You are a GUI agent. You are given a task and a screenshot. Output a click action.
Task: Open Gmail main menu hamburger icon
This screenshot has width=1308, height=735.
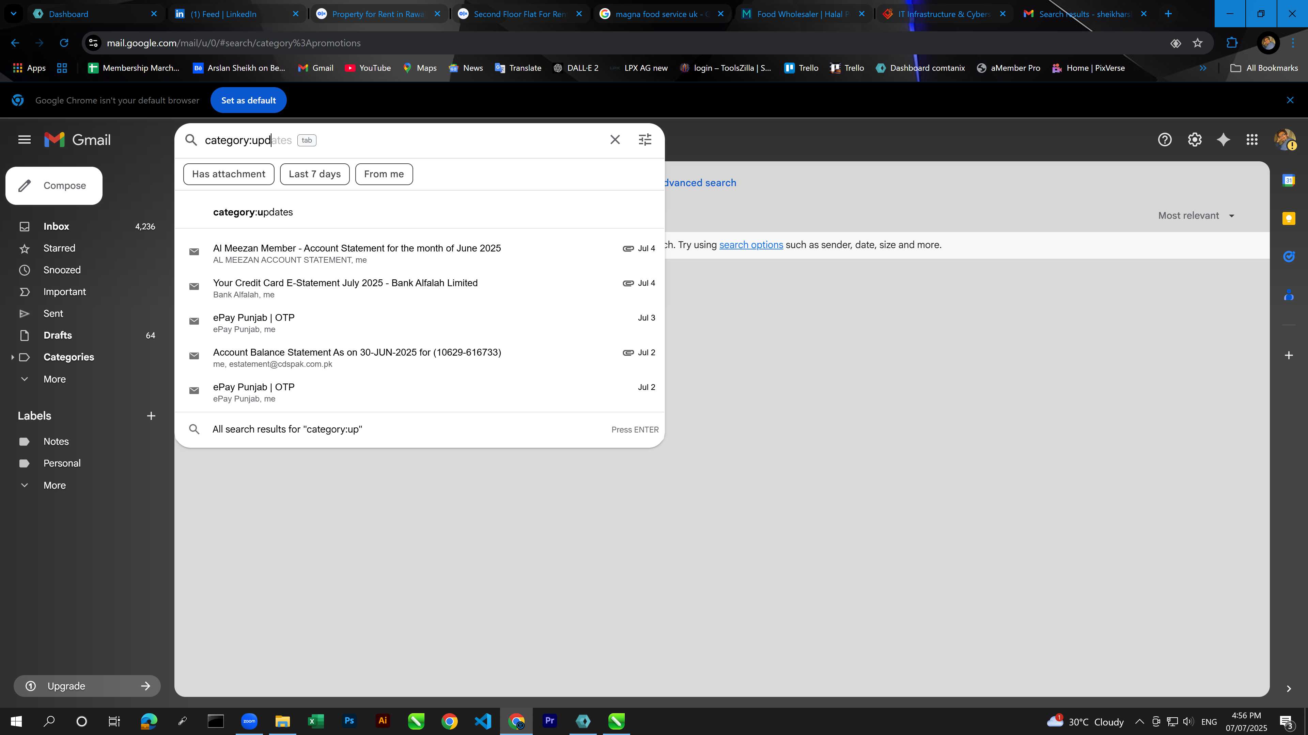(25, 140)
